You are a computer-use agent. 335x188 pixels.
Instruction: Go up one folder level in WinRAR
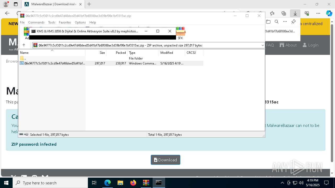tap(24, 45)
